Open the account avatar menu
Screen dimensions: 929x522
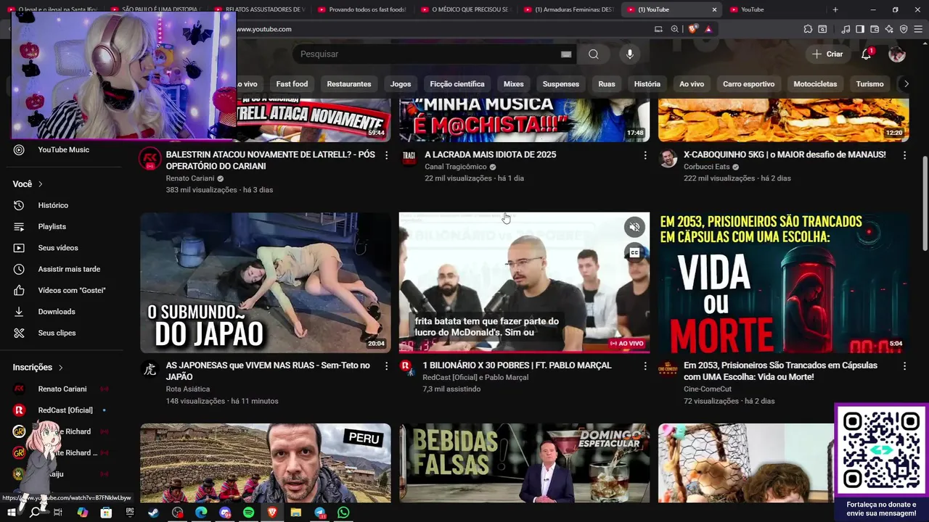(x=897, y=54)
